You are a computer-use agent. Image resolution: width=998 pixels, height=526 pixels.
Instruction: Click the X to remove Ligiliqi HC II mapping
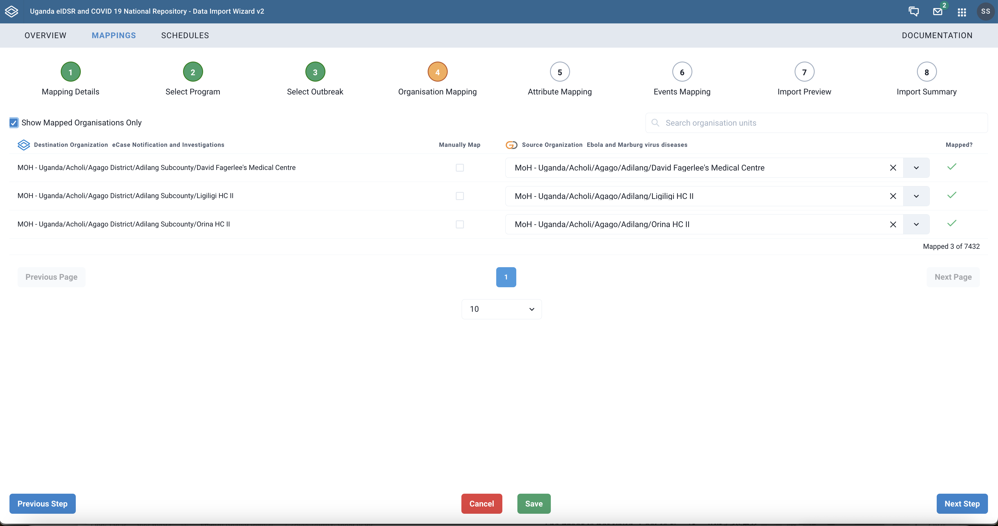coord(893,195)
